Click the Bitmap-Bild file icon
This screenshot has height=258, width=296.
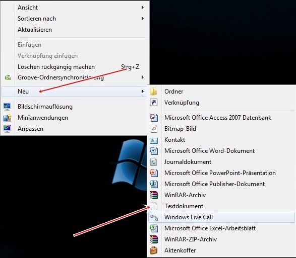(154, 129)
